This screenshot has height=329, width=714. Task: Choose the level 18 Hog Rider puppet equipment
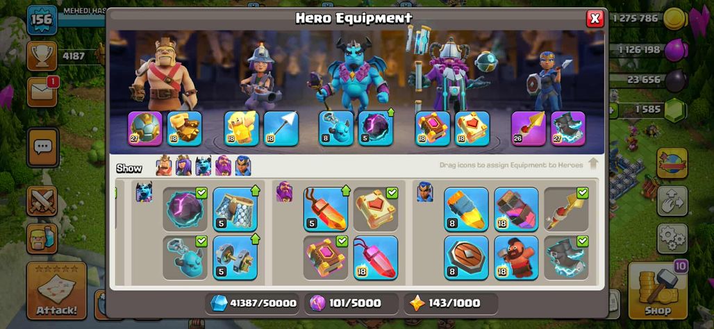coord(516,258)
